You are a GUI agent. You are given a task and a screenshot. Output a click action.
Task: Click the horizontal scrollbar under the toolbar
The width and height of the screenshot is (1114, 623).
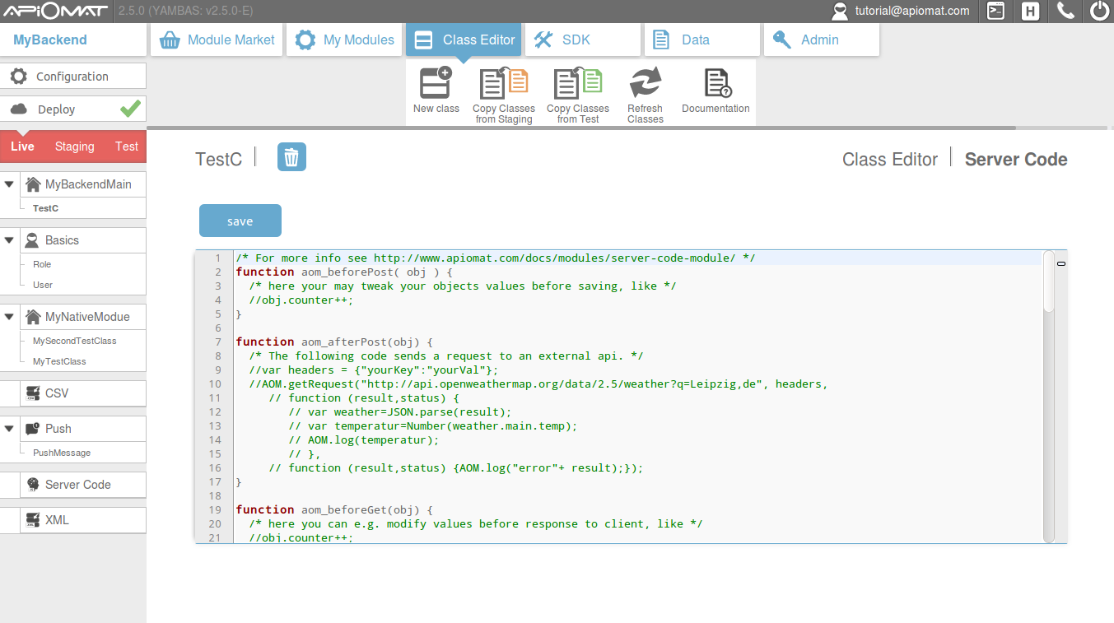tap(581, 128)
